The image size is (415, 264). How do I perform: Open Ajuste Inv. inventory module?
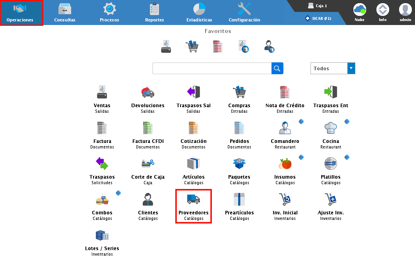click(x=330, y=200)
